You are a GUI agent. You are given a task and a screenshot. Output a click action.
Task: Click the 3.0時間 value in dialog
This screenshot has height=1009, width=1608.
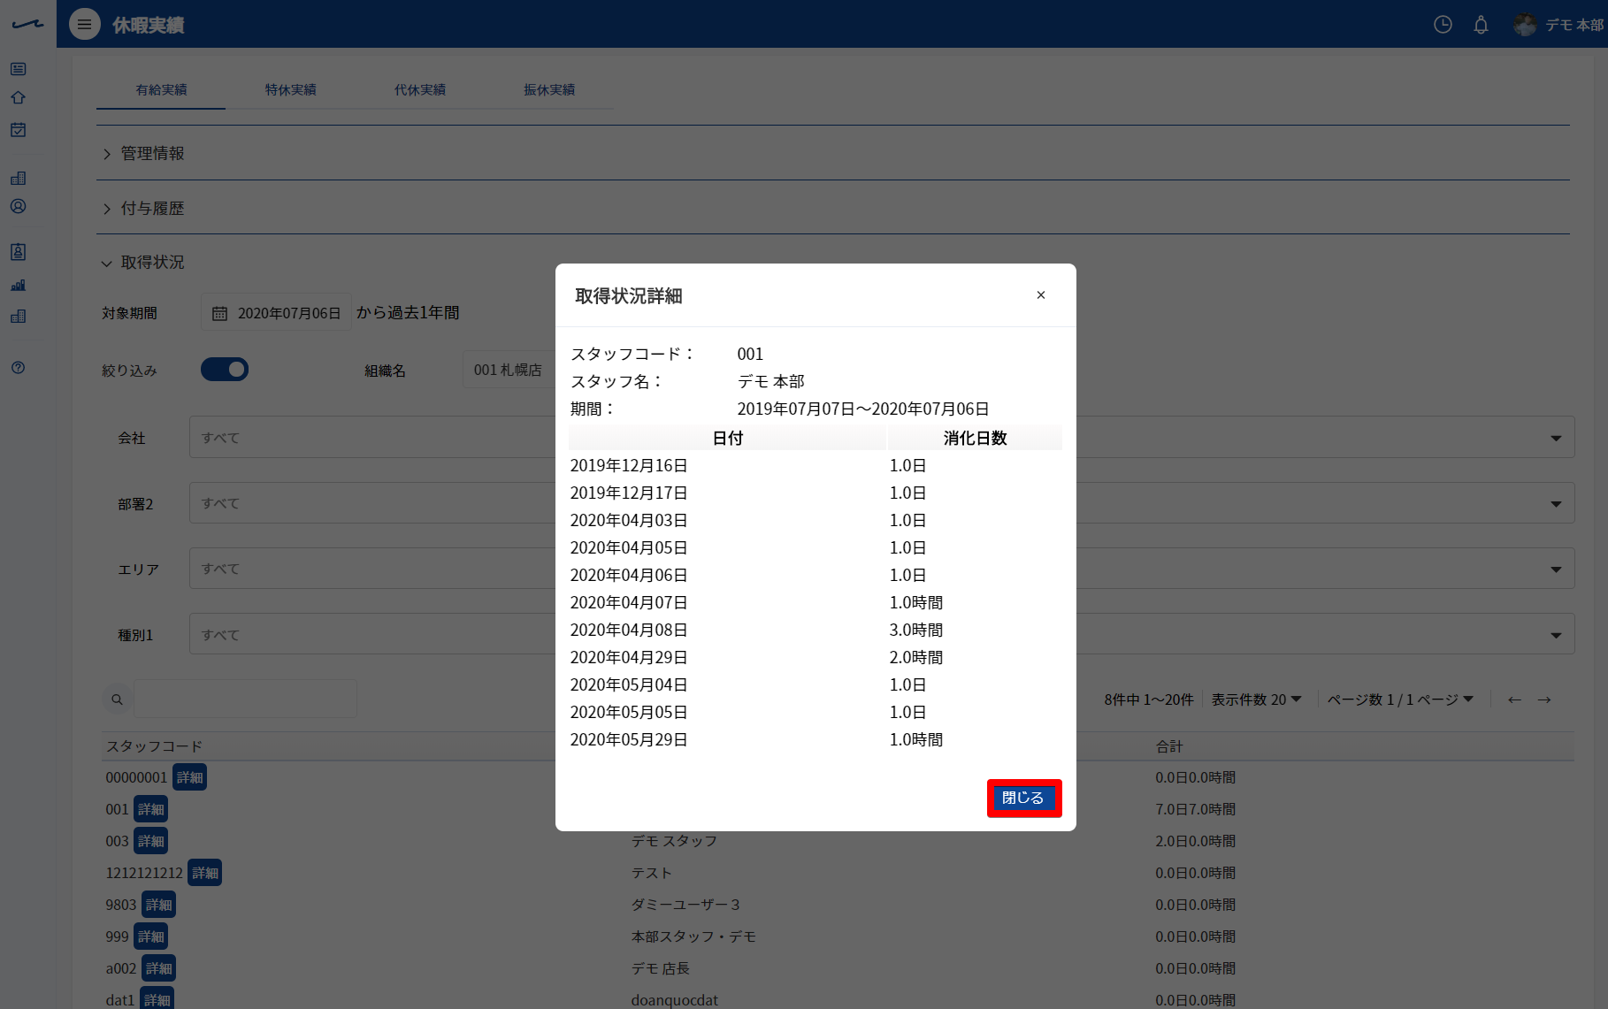click(x=915, y=631)
